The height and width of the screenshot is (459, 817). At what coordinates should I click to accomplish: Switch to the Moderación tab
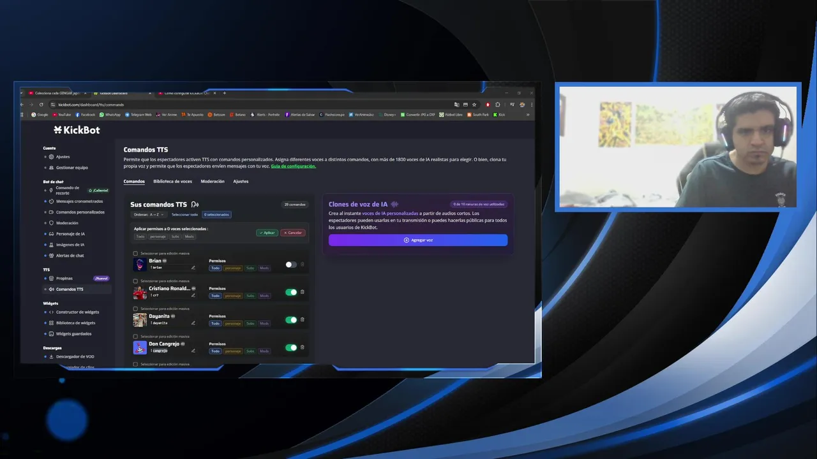(213, 182)
